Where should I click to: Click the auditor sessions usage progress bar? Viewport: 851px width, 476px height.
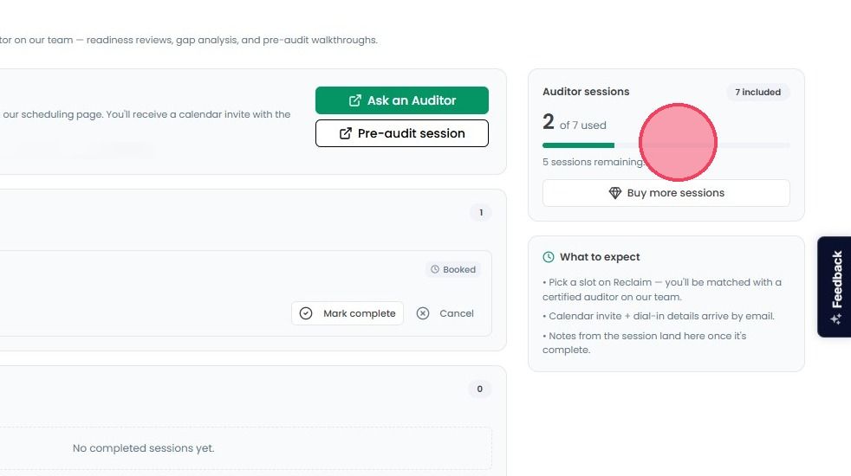tap(666, 145)
